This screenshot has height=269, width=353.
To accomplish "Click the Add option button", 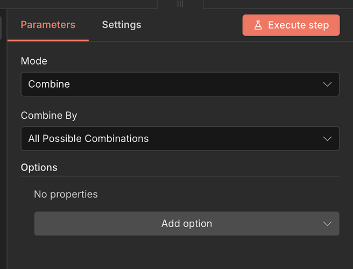I will [x=186, y=224].
